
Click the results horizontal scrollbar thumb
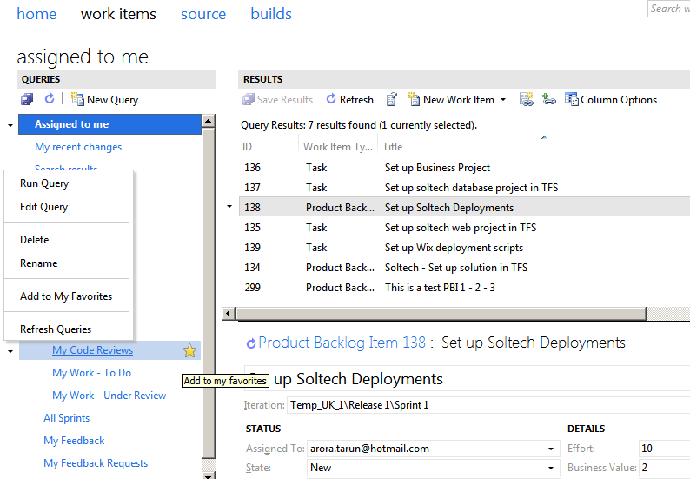pos(441,314)
